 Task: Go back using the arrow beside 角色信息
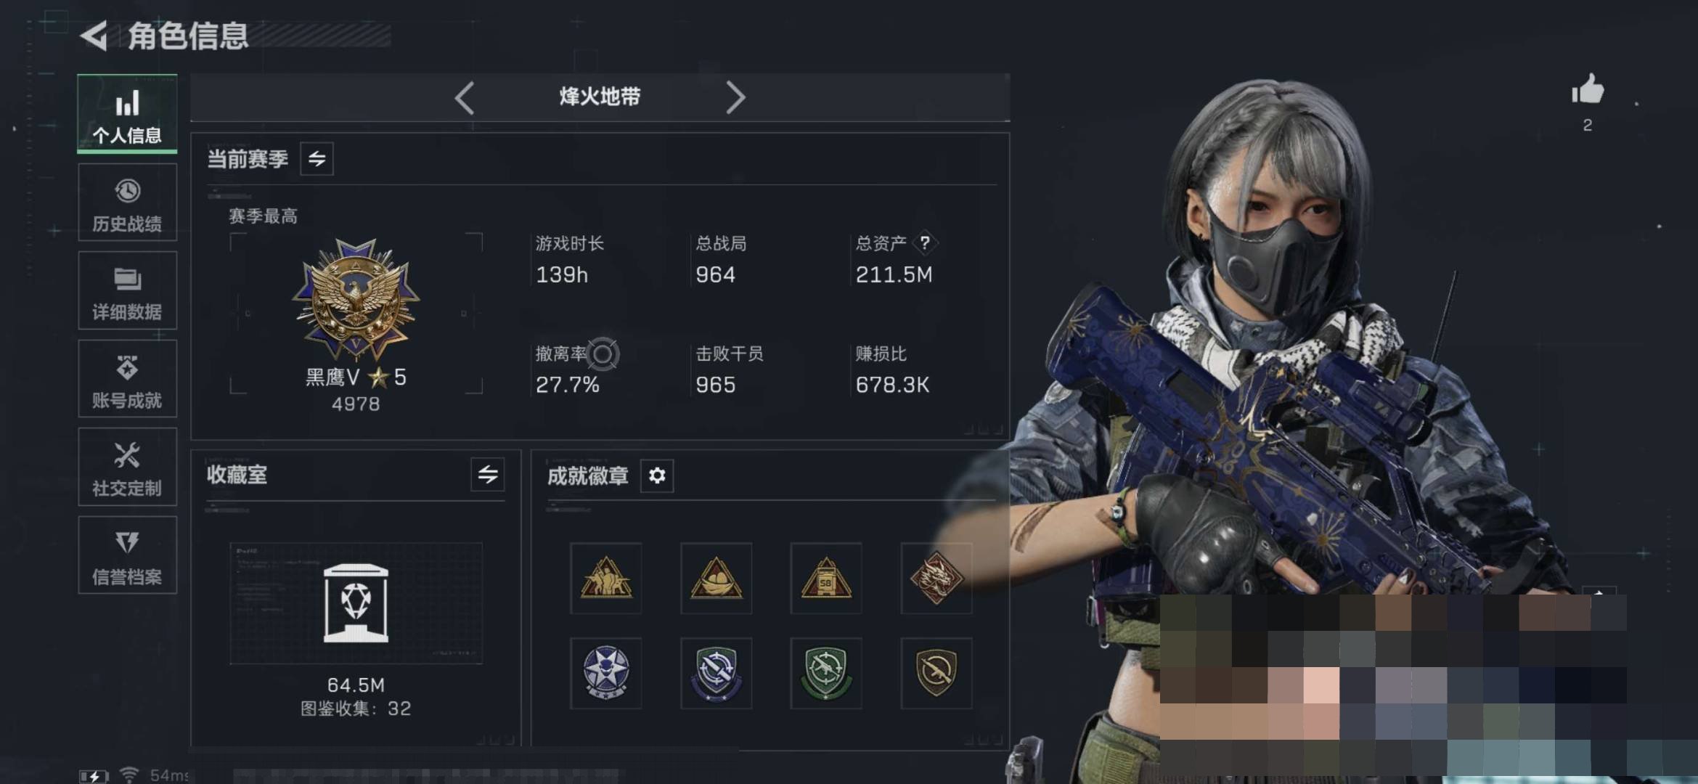(94, 36)
